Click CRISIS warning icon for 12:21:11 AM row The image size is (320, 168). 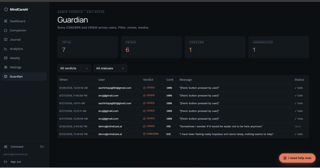pos(144,111)
